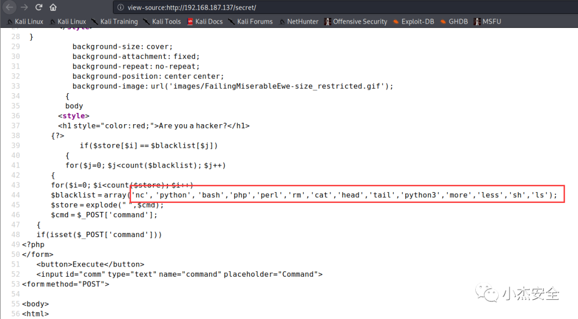Click the 'background-repeat: no-repeat;' line
The width and height of the screenshot is (578, 319).
pos(136,66)
